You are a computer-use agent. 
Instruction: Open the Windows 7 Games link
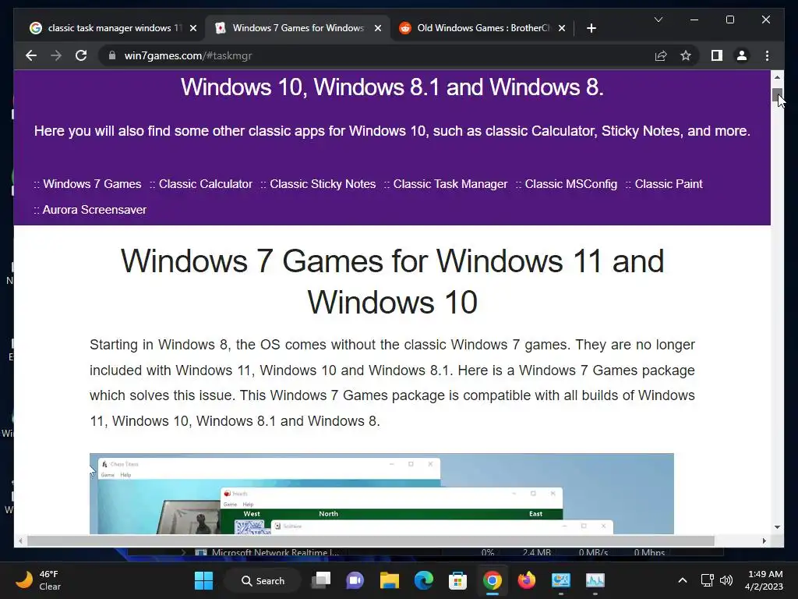92,184
